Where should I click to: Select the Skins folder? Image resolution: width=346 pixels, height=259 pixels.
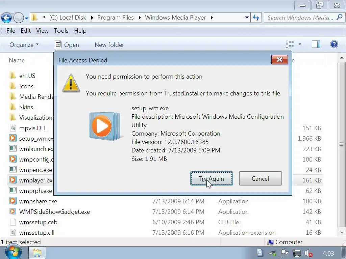(21, 107)
